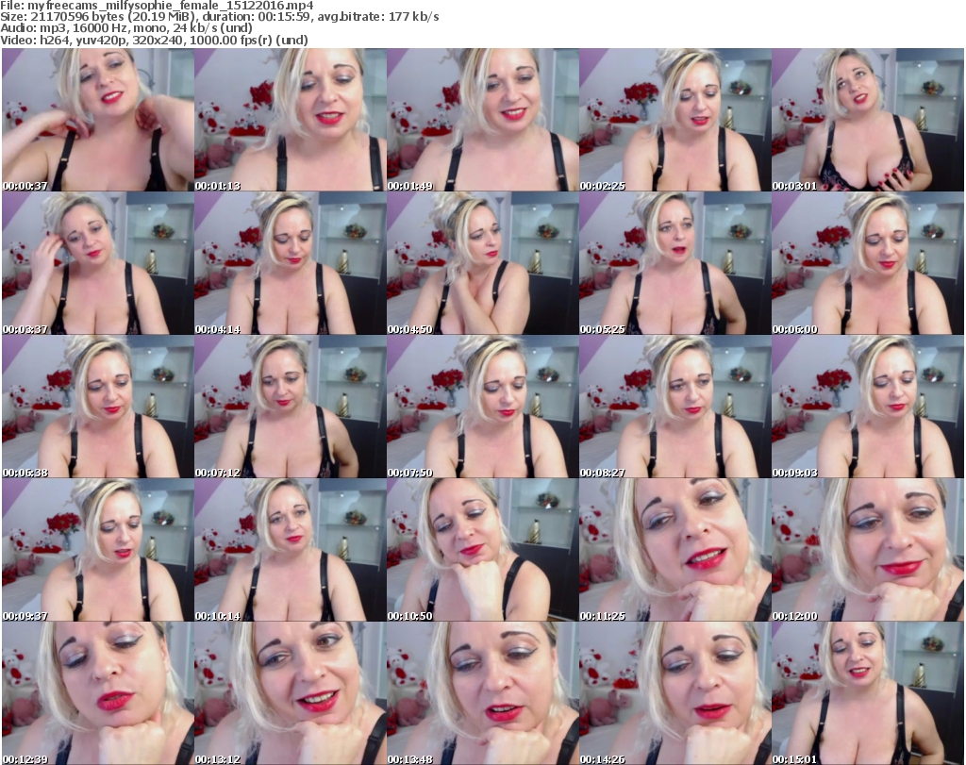Click the thumbnail stamped 00:13:12
The image size is (966, 765).
[x=291, y=693]
